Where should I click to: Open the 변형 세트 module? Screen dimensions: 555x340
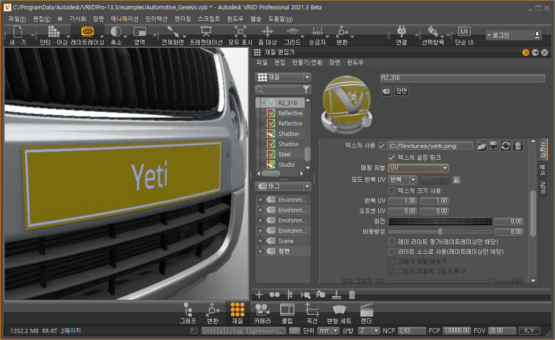pos(339,313)
